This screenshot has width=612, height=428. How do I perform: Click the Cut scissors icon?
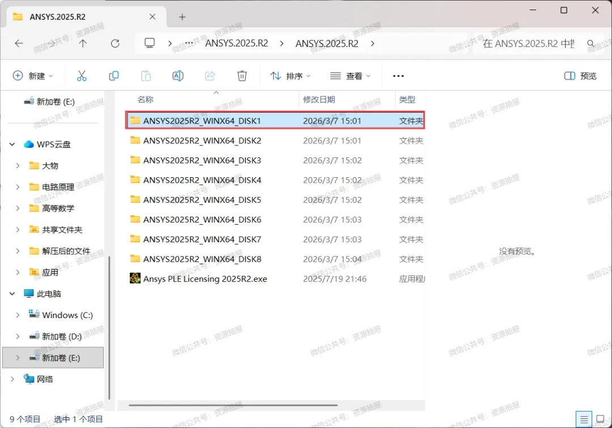point(82,76)
